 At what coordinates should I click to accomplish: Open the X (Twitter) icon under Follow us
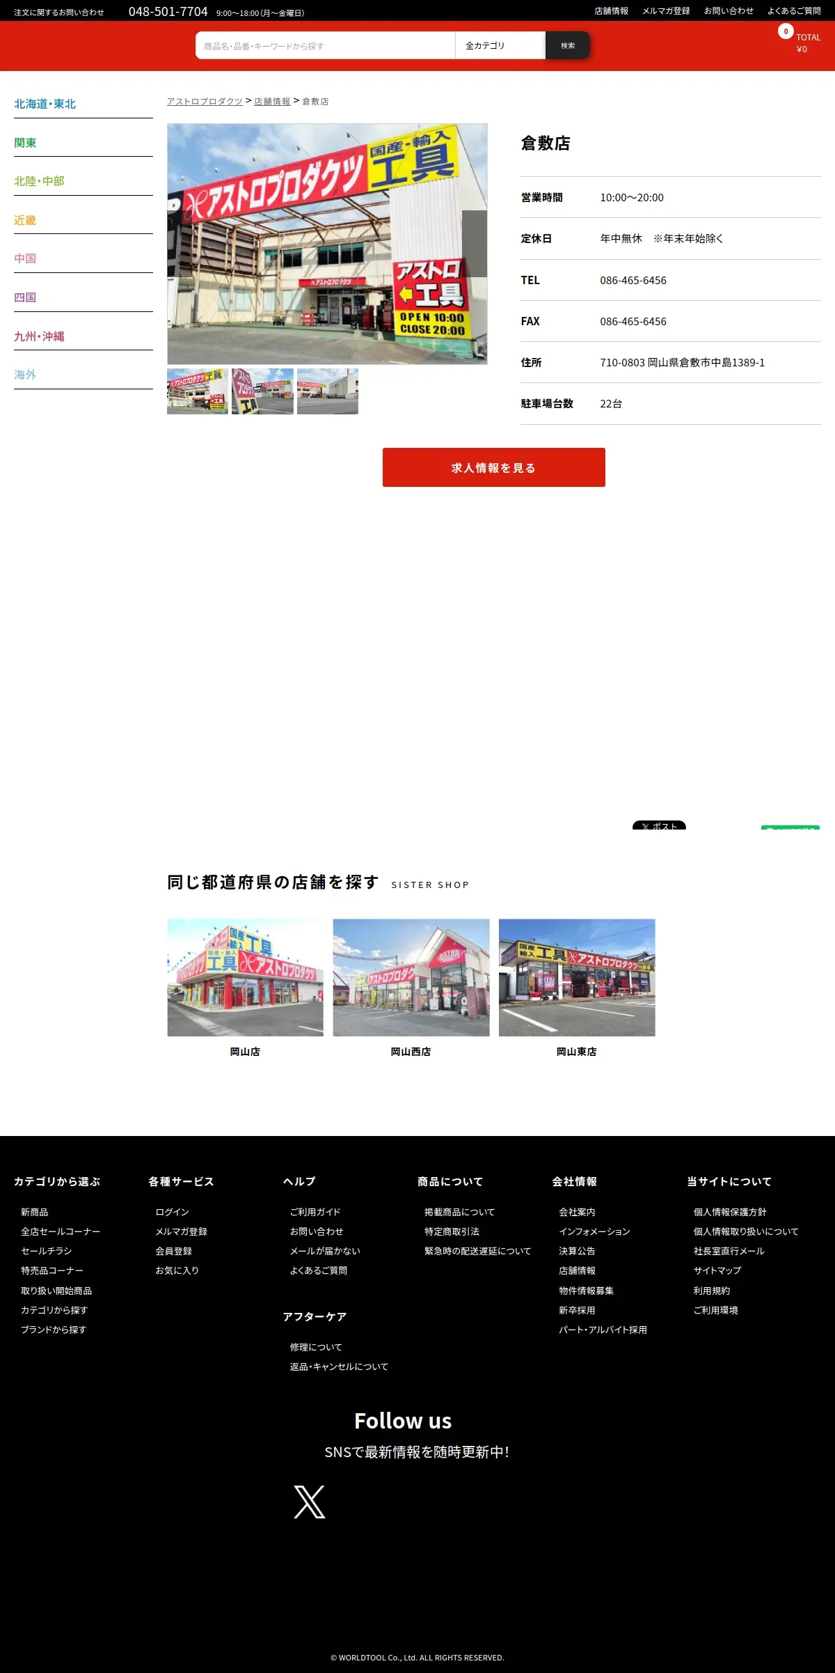point(310,1501)
